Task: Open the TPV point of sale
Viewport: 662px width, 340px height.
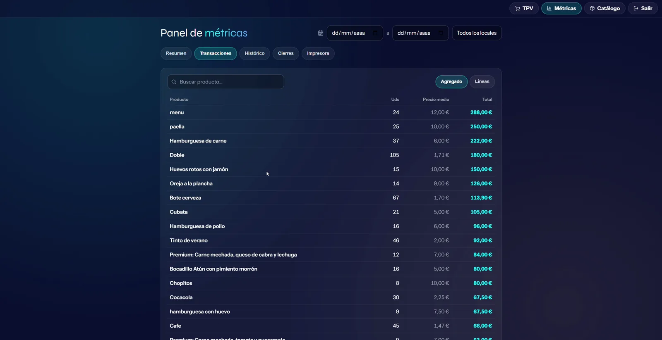Action: (x=524, y=8)
